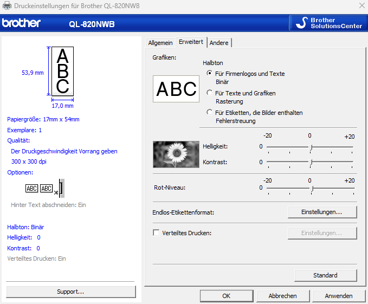Switch to the Allgemein tab

160,43
